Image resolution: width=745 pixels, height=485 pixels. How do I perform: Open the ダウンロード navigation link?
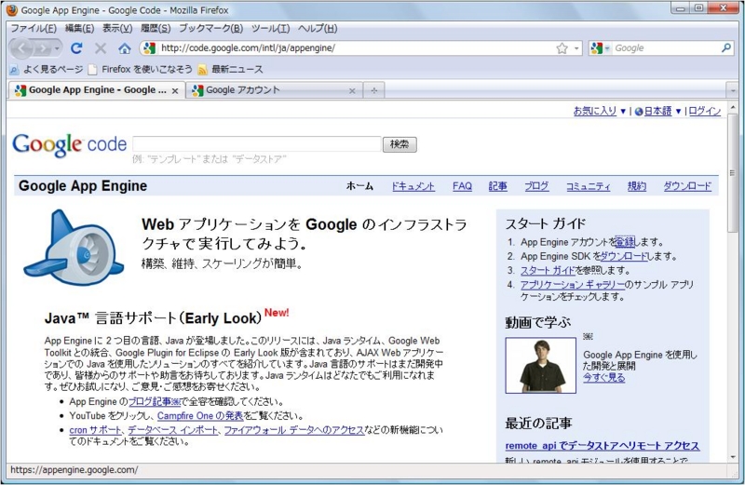pyautogui.click(x=687, y=186)
